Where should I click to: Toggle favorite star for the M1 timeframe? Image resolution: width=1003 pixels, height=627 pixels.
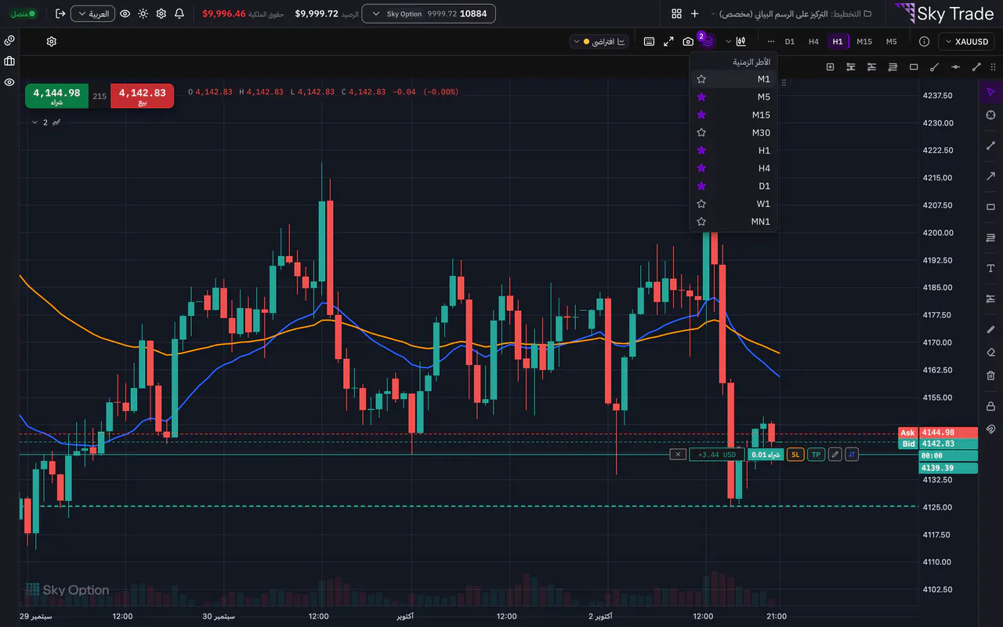pos(701,79)
